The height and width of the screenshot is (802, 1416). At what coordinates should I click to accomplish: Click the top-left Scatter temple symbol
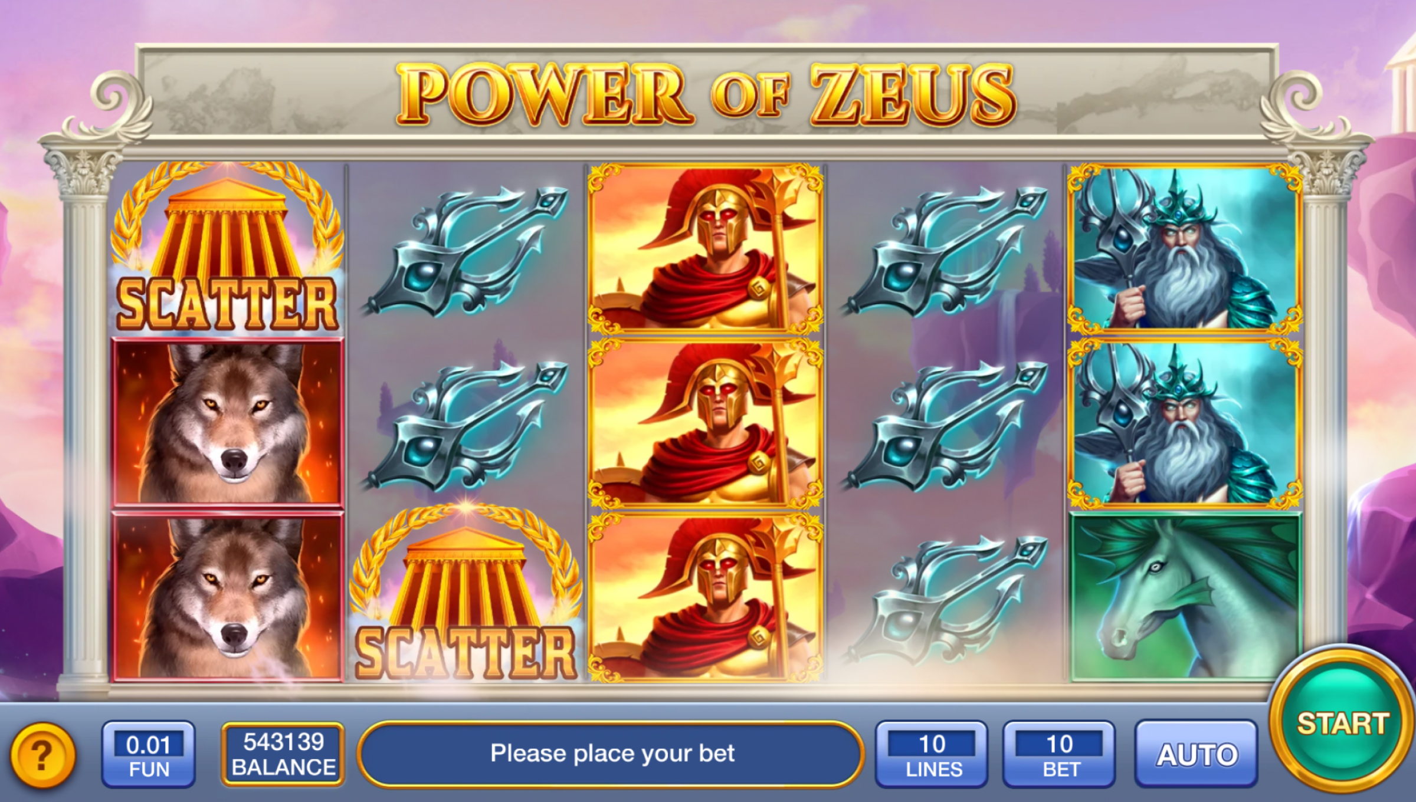coord(228,248)
